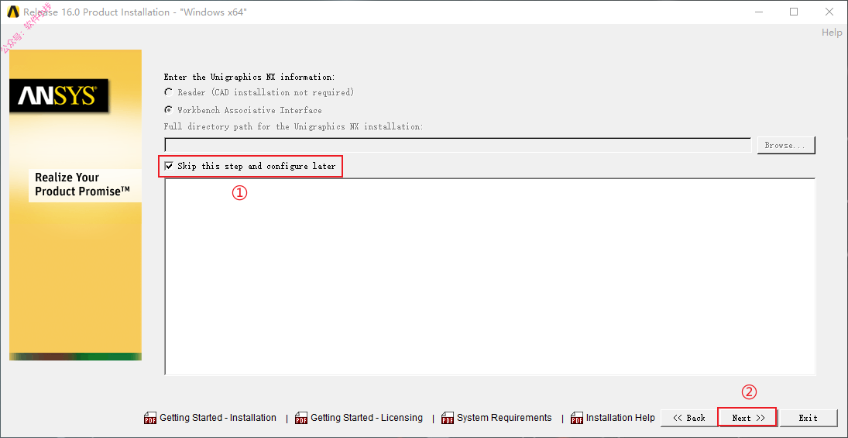848x438 pixels.
Task: Proceed with the Next >> button
Action: (748, 417)
